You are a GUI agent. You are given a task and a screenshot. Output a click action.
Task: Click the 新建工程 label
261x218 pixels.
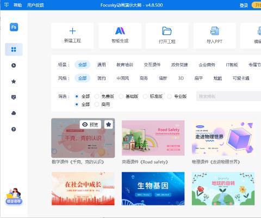[72, 41]
